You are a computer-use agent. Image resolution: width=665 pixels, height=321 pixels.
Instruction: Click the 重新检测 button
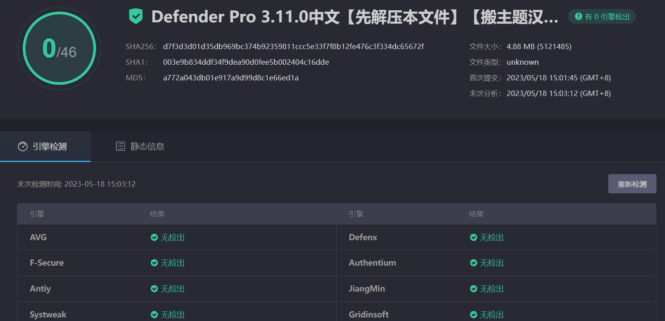click(x=632, y=184)
